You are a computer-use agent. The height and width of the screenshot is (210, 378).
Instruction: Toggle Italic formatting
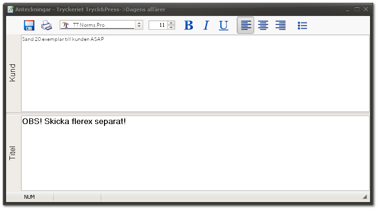tap(206, 25)
